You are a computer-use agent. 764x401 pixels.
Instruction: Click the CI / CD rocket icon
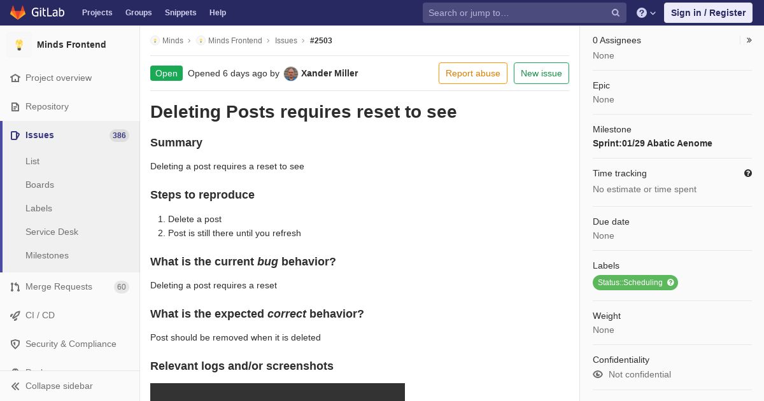click(x=15, y=315)
